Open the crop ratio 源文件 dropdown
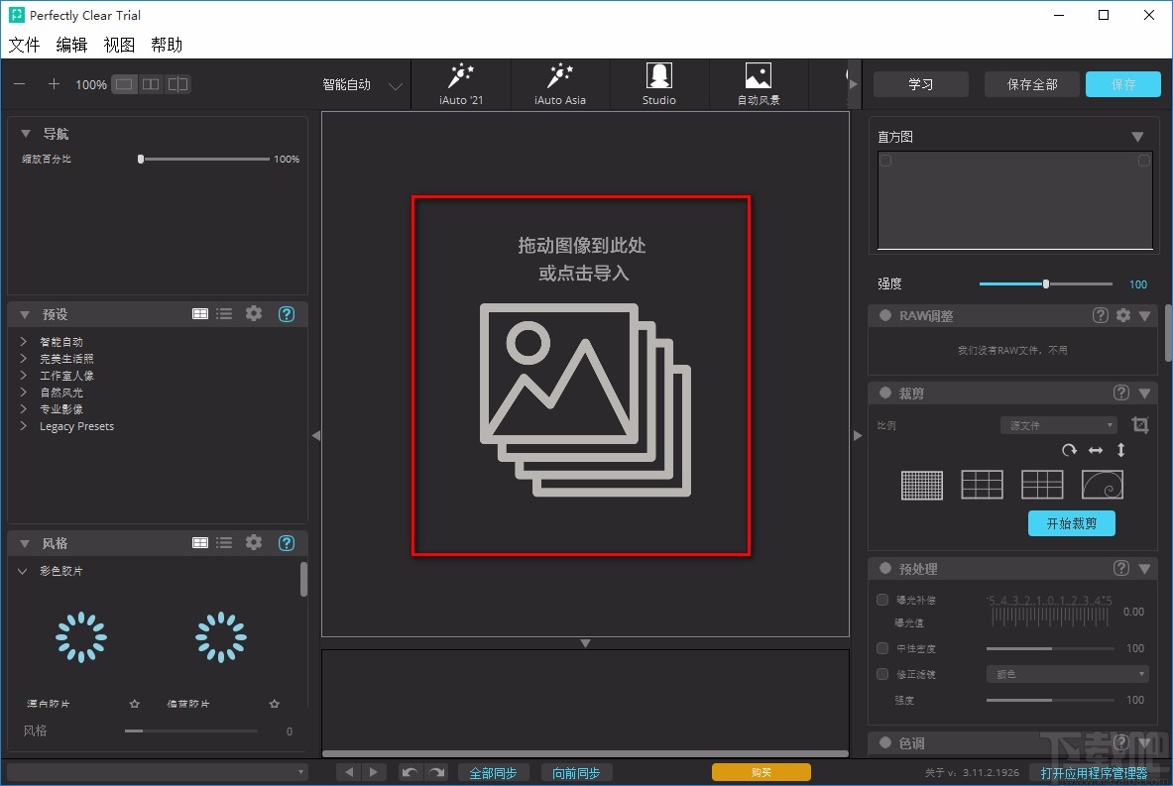Screen dimensions: 1173x786 [x=1058, y=425]
